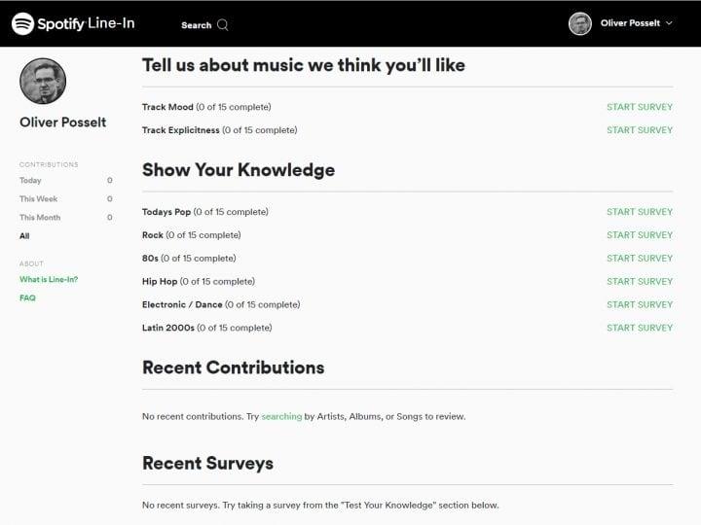Open the What is Line-In? link
Image resolution: width=701 pixels, height=525 pixels.
pyautogui.click(x=49, y=280)
